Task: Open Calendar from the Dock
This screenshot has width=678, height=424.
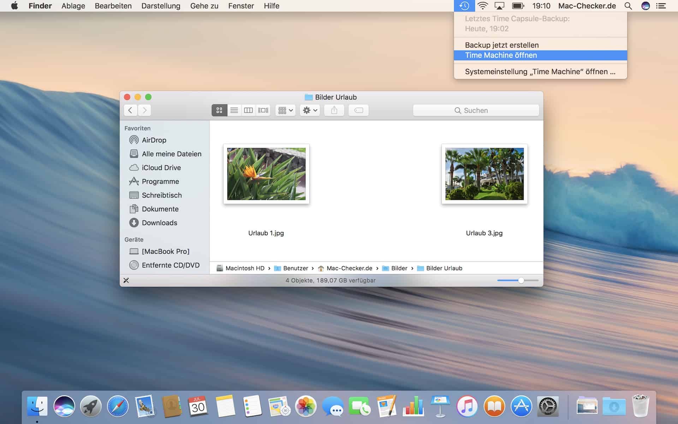Action: [x=198, y=406]
